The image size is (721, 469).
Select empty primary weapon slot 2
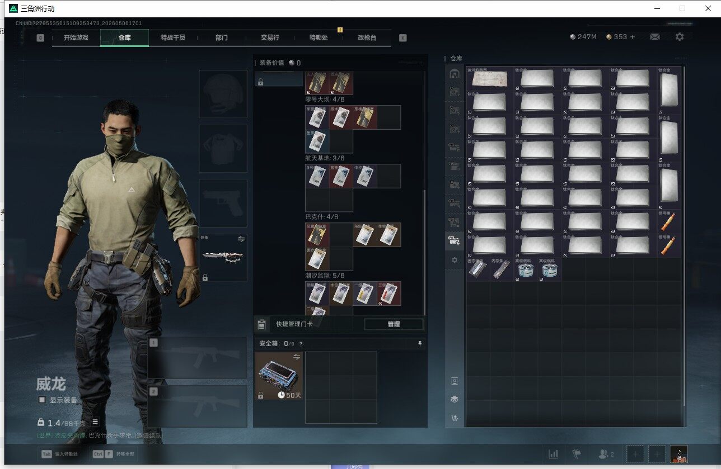pos(197,406)
